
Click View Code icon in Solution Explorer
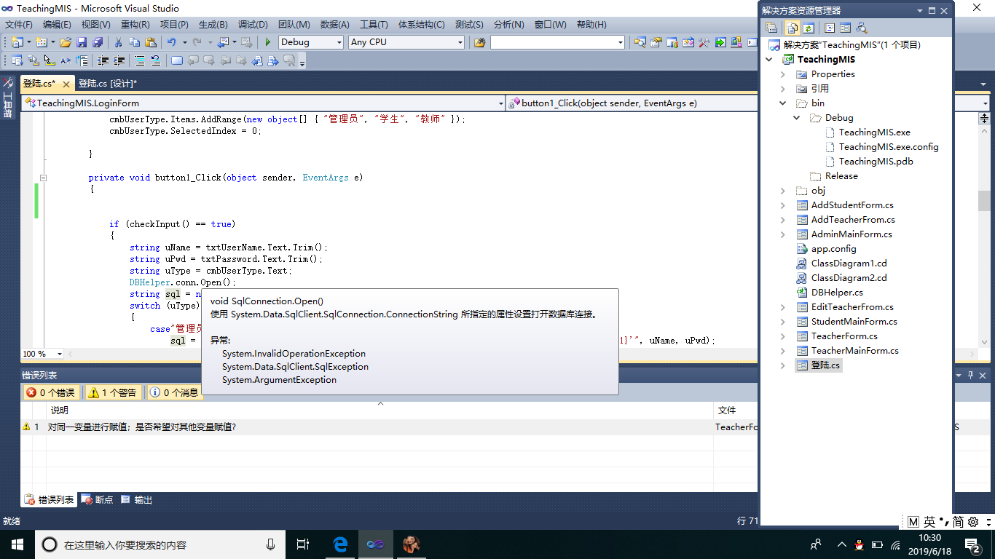coord(830,28)
